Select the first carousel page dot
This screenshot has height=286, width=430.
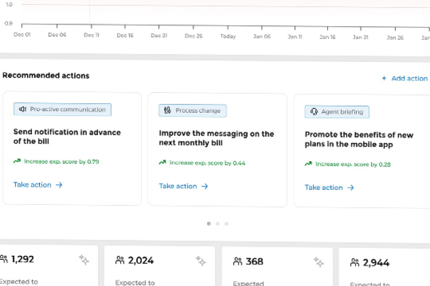point(209,223)
